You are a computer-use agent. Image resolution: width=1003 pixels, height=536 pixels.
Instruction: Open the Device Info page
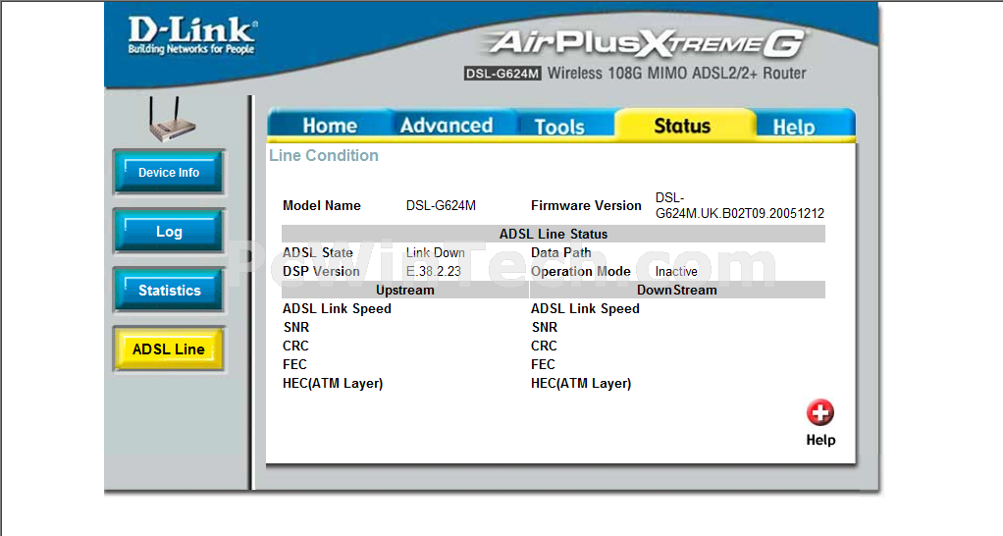pos(169,172)
